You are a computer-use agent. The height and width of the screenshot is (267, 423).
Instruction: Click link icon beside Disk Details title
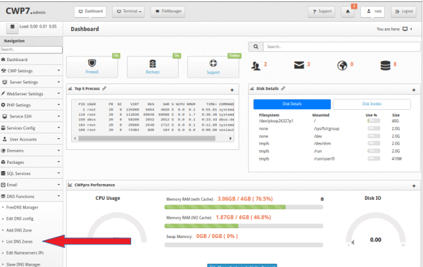click(x=283, y=88)
